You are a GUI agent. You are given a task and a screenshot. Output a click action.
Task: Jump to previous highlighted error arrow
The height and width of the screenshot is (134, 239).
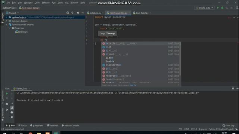pos(234,17)
